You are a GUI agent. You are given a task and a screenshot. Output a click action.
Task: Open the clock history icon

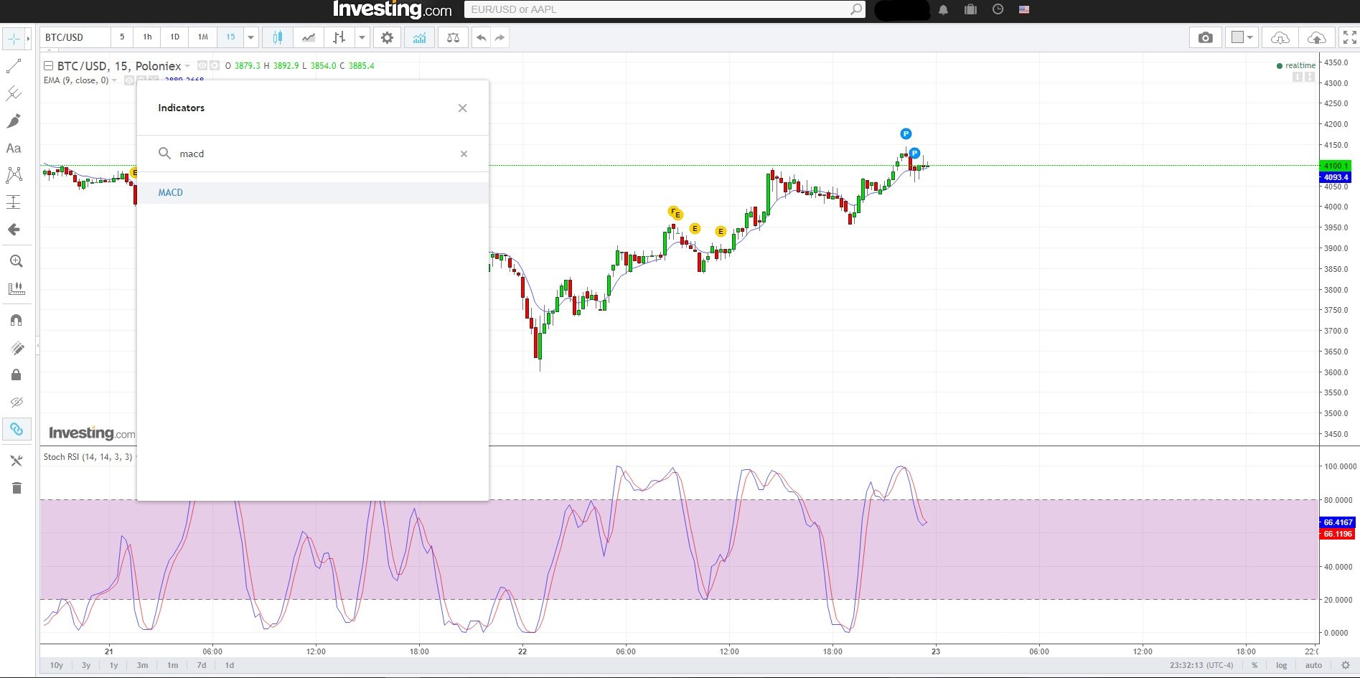[998, 9]
